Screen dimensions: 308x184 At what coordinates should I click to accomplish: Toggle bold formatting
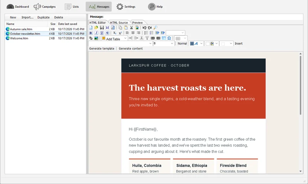(x=91, y=33)
